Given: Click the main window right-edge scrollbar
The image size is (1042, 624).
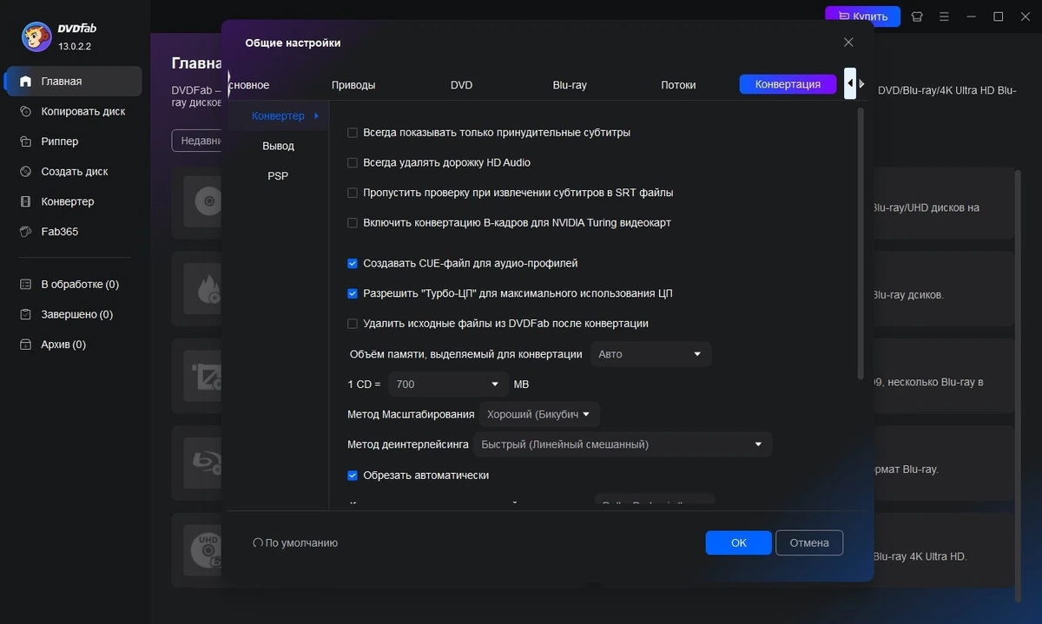Looking at the screenshot, I should [x=1018, y=386].
